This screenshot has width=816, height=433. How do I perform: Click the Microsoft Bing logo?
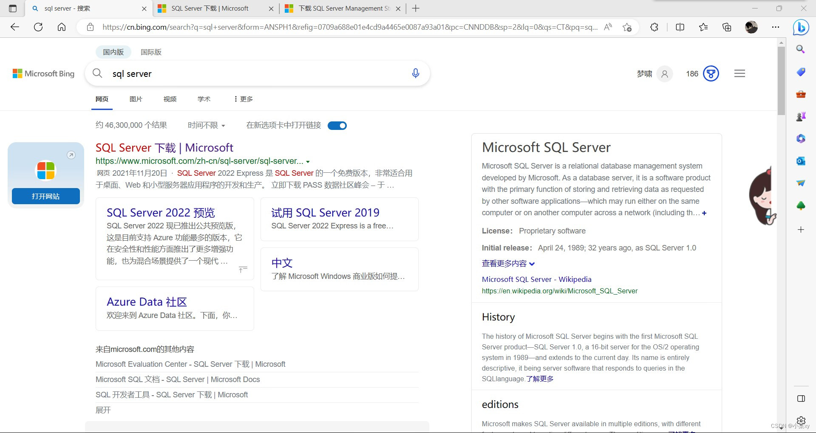point(43,73)
